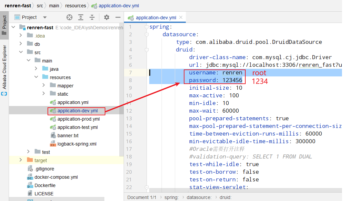Click the driver-class-name line
This screenshot has width=345, height=201.
260,57
